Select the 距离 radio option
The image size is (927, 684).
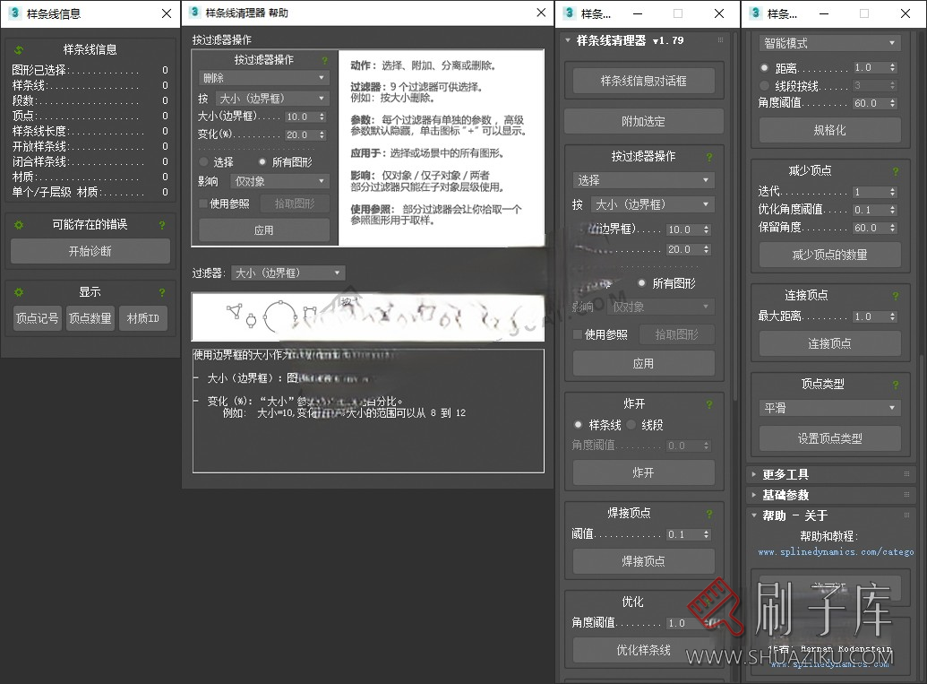[764, 68]
